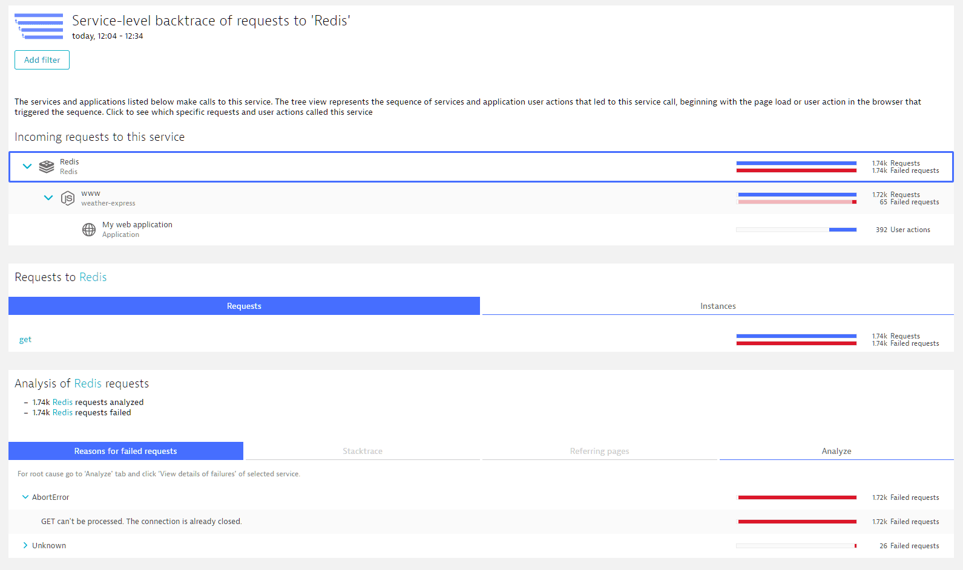Click My web application user actions bar
Image resolution: width=963 pixels, height=570 pixels.
pyautogui.click(x=797, y=230)
